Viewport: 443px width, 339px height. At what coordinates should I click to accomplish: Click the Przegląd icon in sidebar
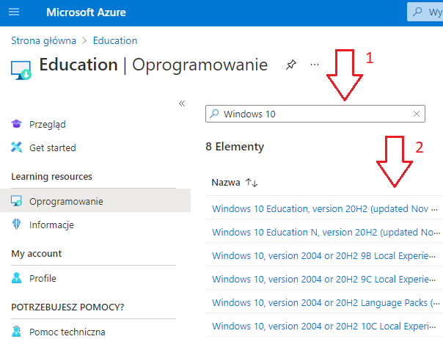coord(17,124)
